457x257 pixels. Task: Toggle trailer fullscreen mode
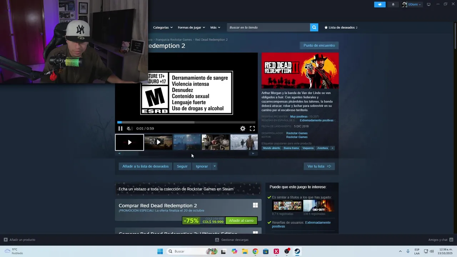252,128
